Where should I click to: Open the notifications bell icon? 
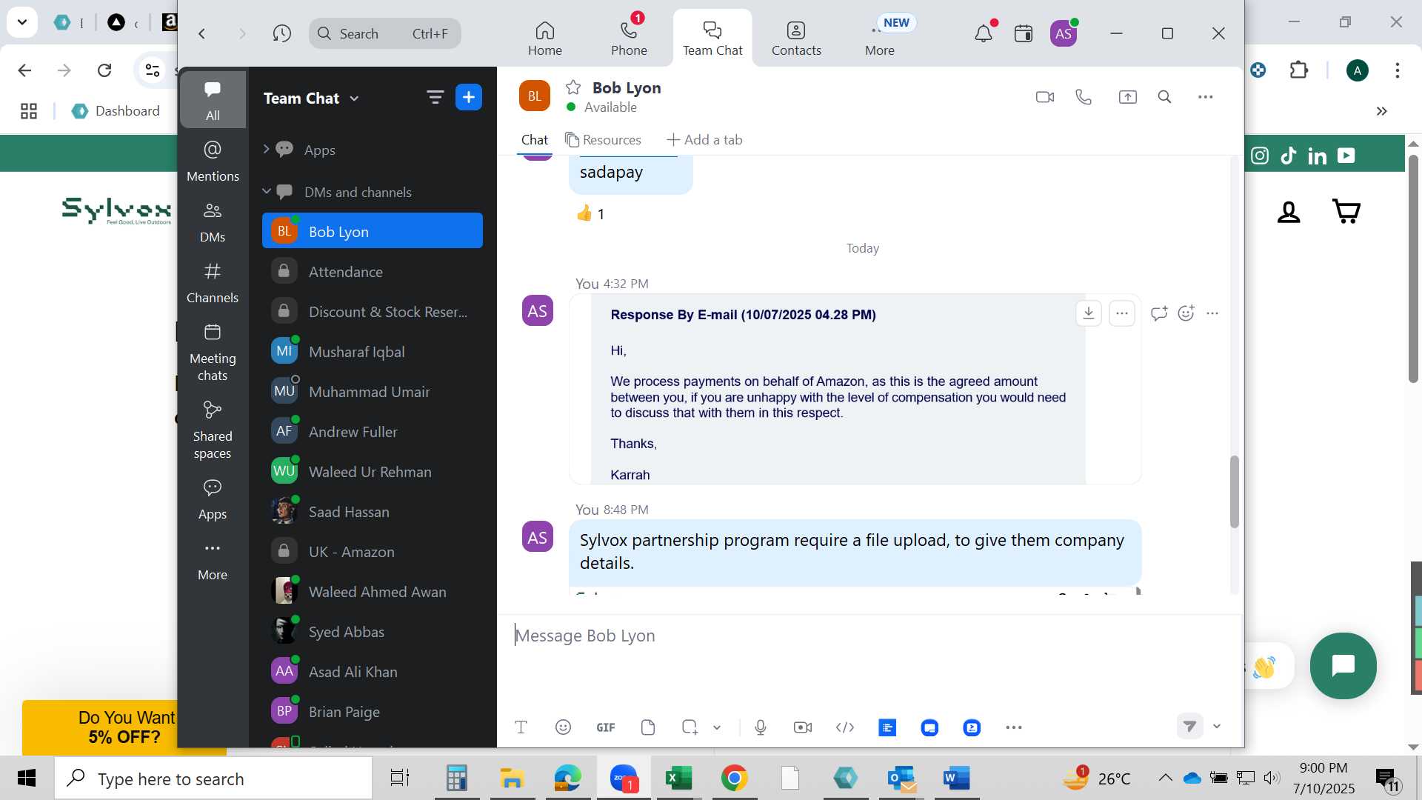click(x=983, y=33)
